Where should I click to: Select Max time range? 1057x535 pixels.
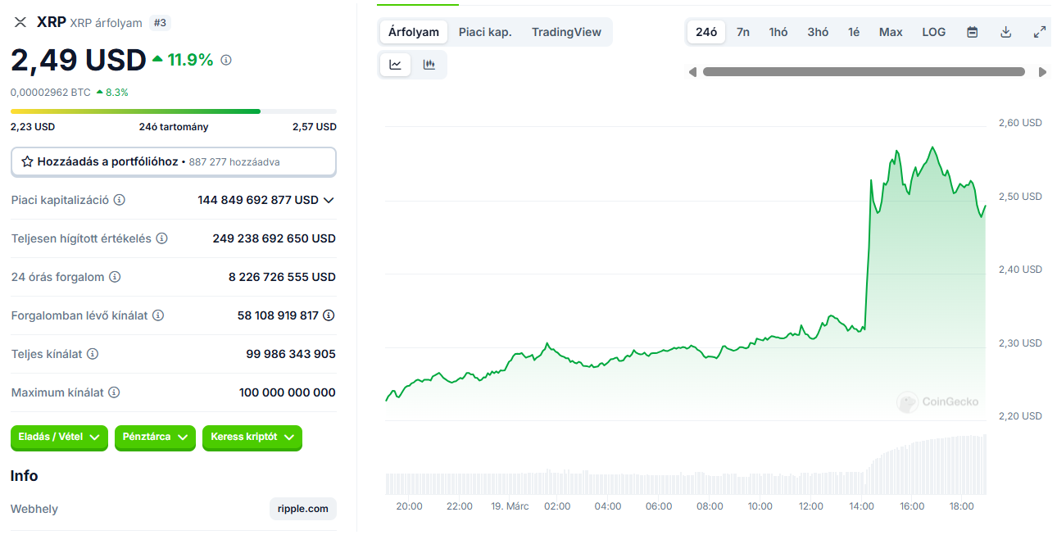891,32
